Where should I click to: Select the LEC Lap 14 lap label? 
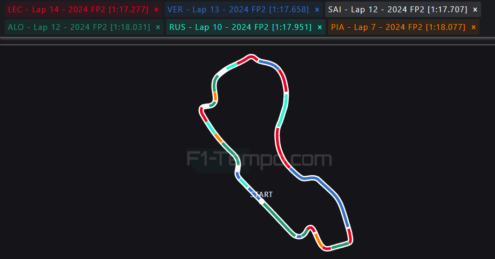[x=78, y=10]
